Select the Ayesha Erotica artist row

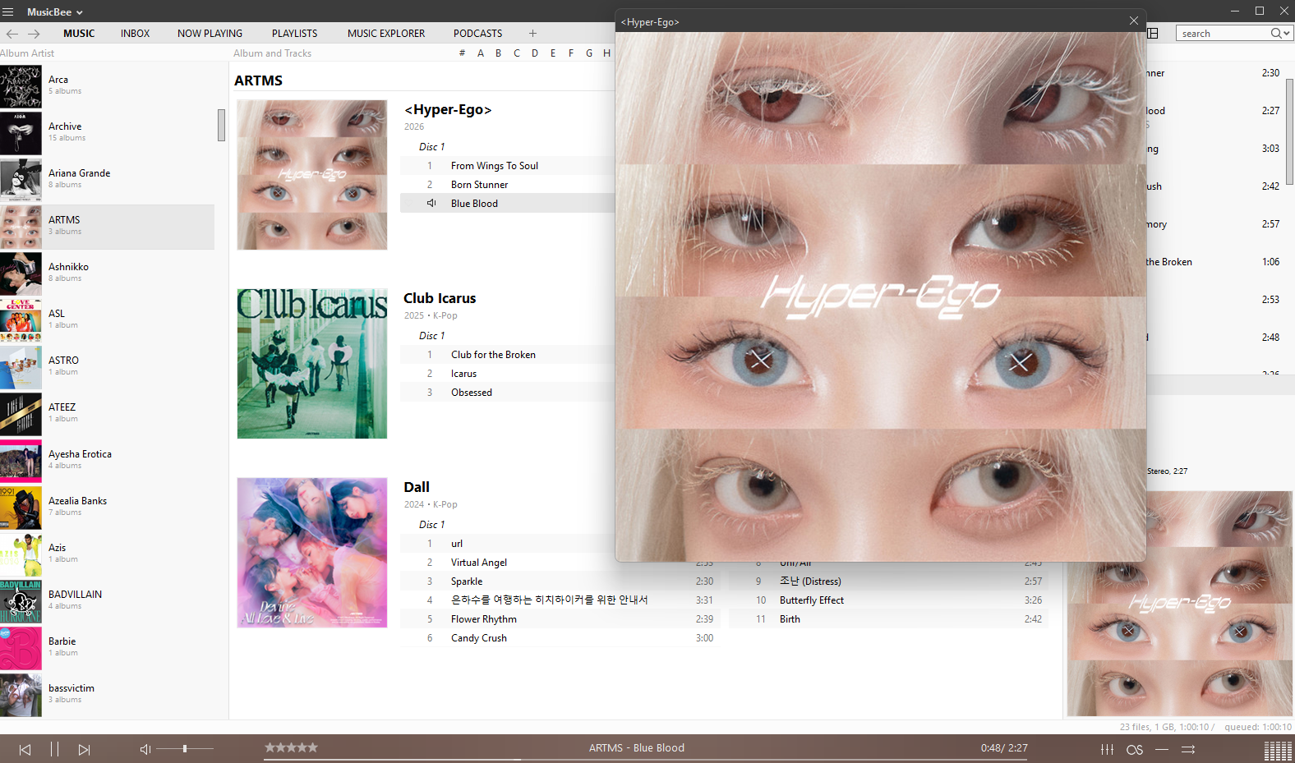click(107, 461)
